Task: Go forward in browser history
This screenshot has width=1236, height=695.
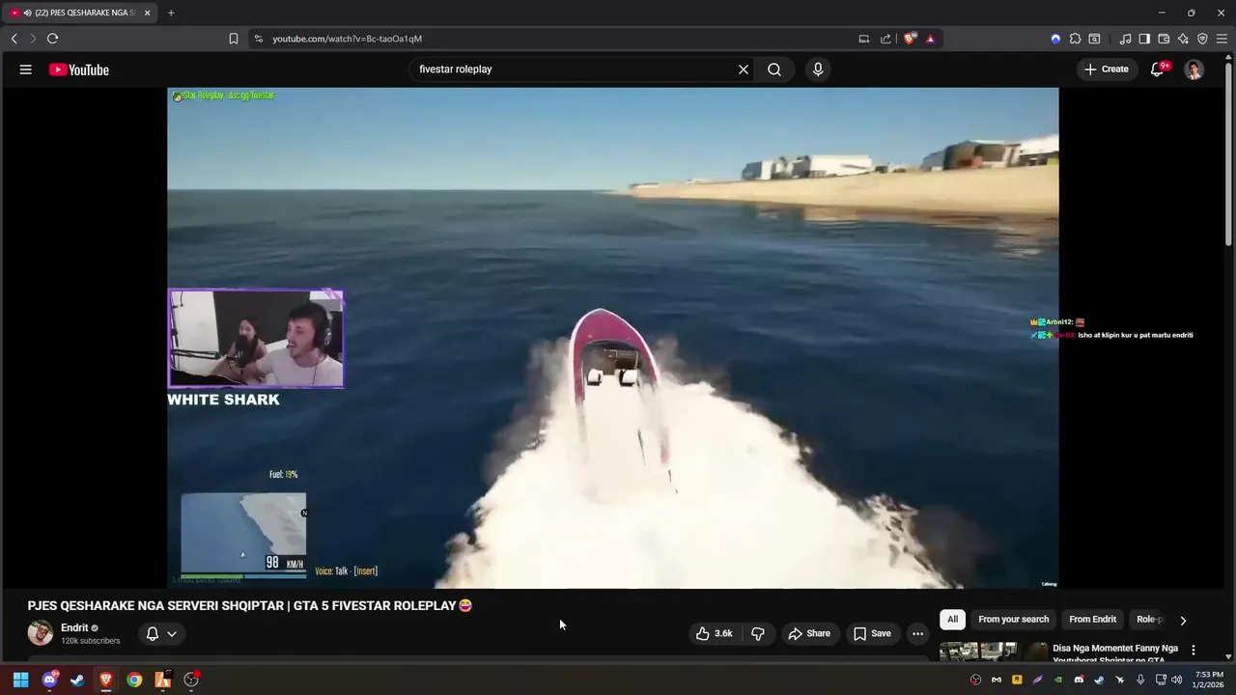Action: click(33, 39)
